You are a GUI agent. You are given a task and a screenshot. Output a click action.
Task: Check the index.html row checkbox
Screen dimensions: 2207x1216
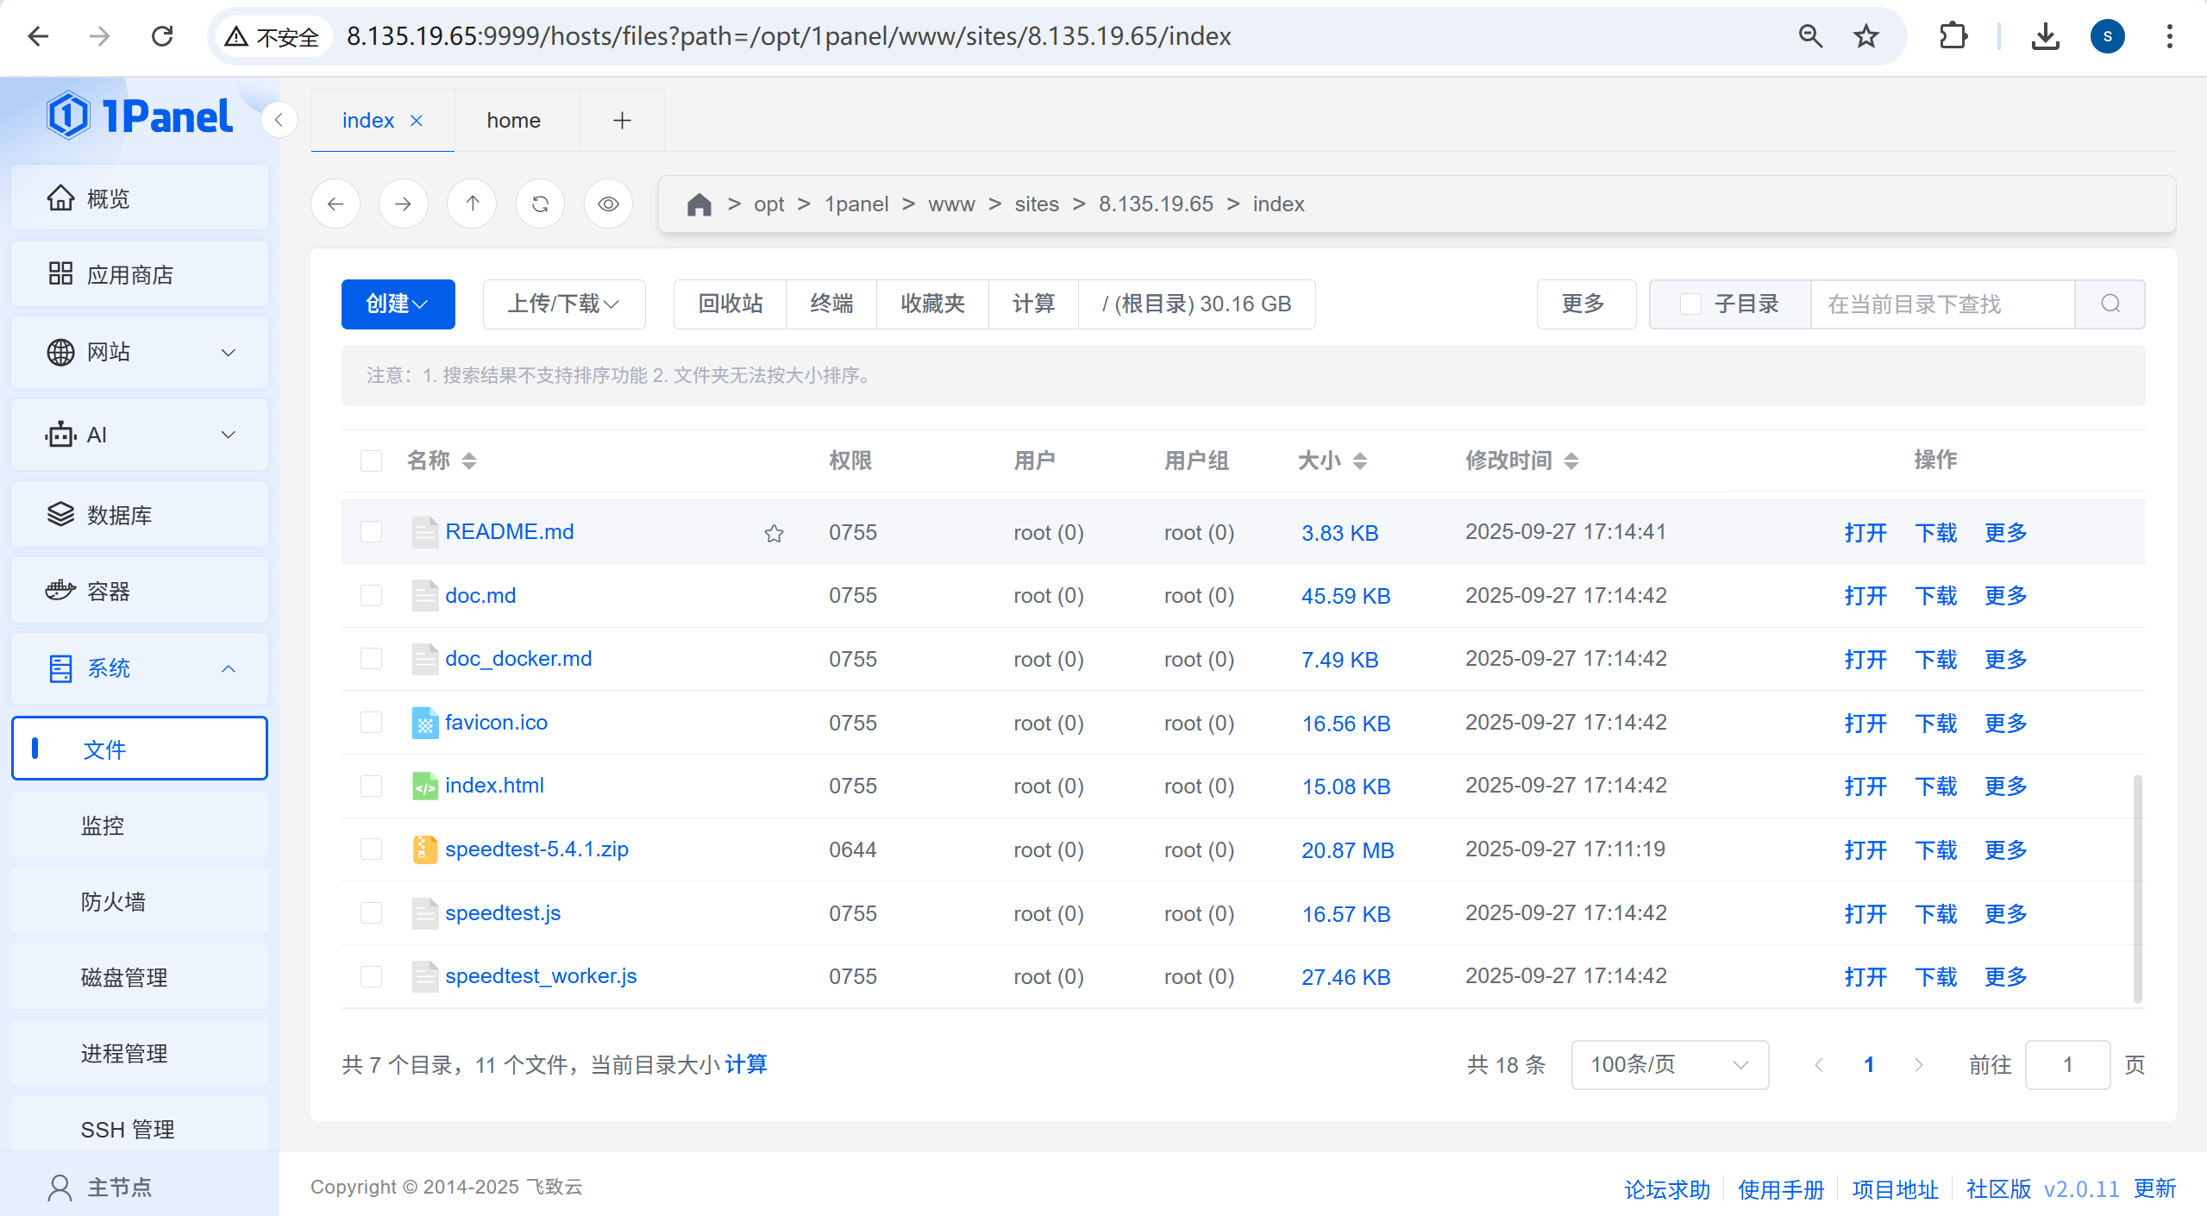(371, 786)
